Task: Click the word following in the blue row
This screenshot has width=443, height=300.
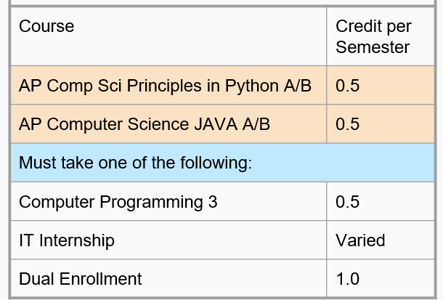Action: click(x=216, y=163)
